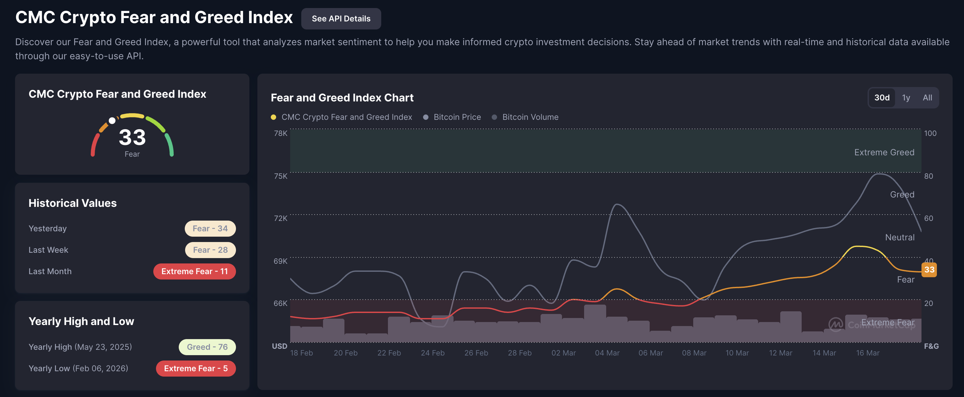Click the CoinMarketCap watermark logo icon
Viewport: 964px width, 397px height.
pos(835,324)
